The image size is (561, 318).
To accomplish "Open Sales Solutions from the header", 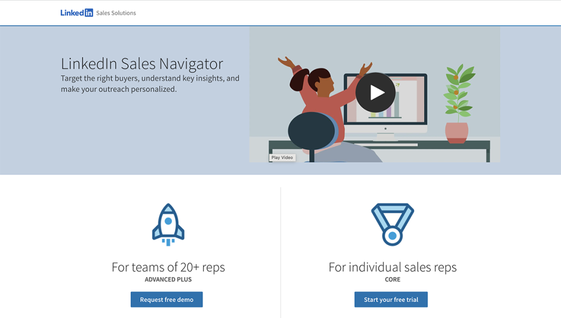I will [x=116, y=12].
